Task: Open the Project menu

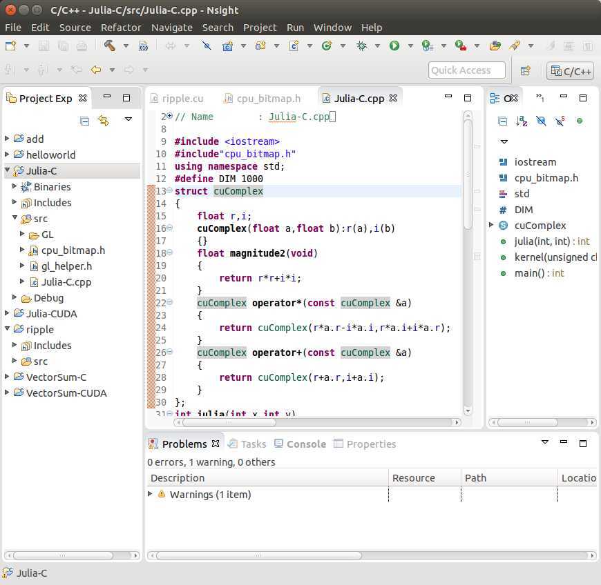Action: click(260, 28)
